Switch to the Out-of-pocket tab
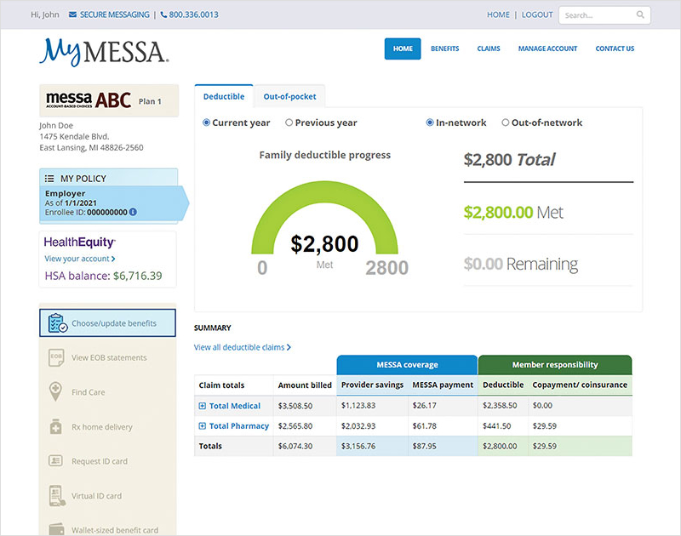The height and width of the screenshot is (536, 681). tap(289, 97)
